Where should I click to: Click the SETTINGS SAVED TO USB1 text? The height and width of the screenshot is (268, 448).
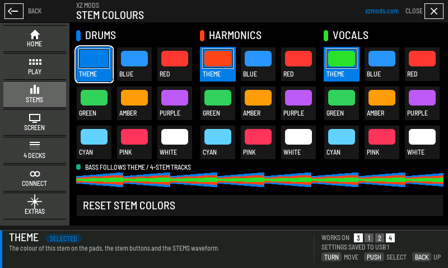(355, 247)
